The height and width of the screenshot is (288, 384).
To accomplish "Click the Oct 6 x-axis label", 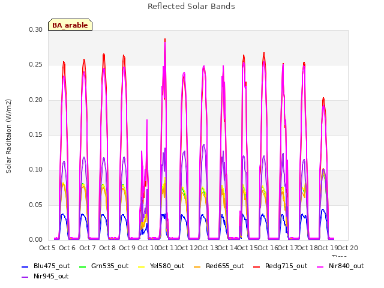I will click(x=67, y=248).
